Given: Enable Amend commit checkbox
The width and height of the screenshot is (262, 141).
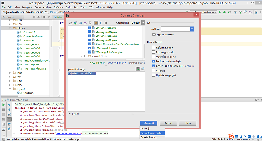Looking at the screenshot, I should (x=154, y=35).
